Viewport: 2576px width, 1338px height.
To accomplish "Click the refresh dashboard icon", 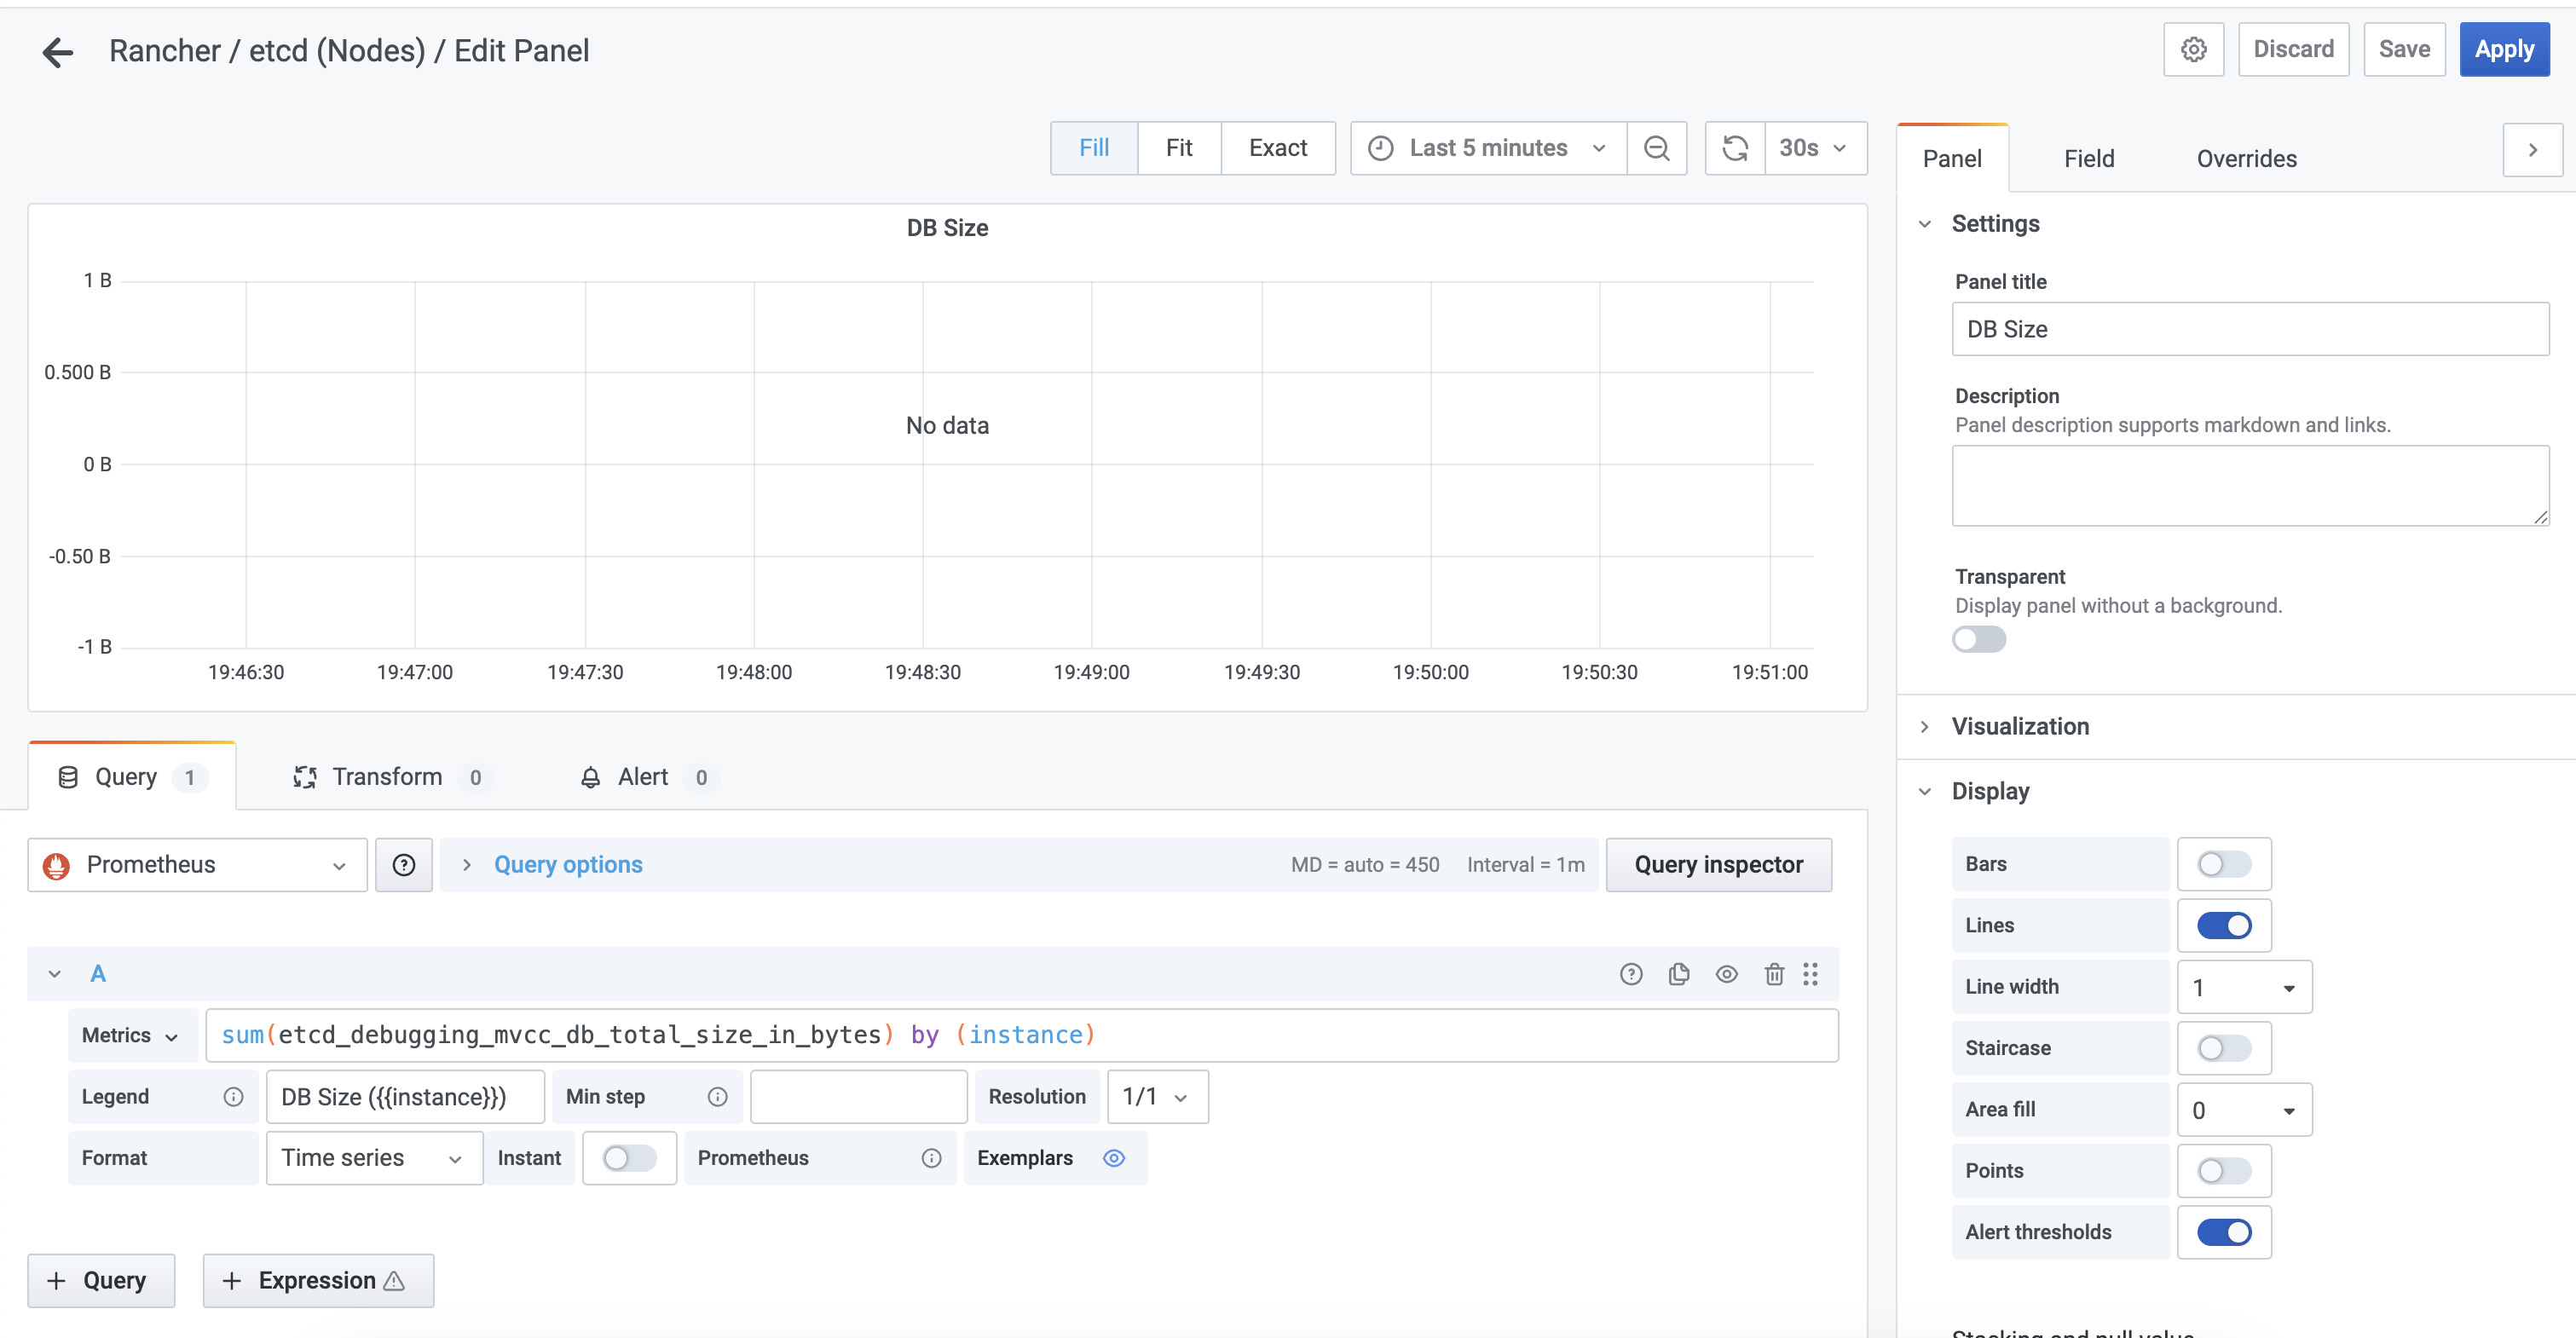I will tap(1735, 148).
